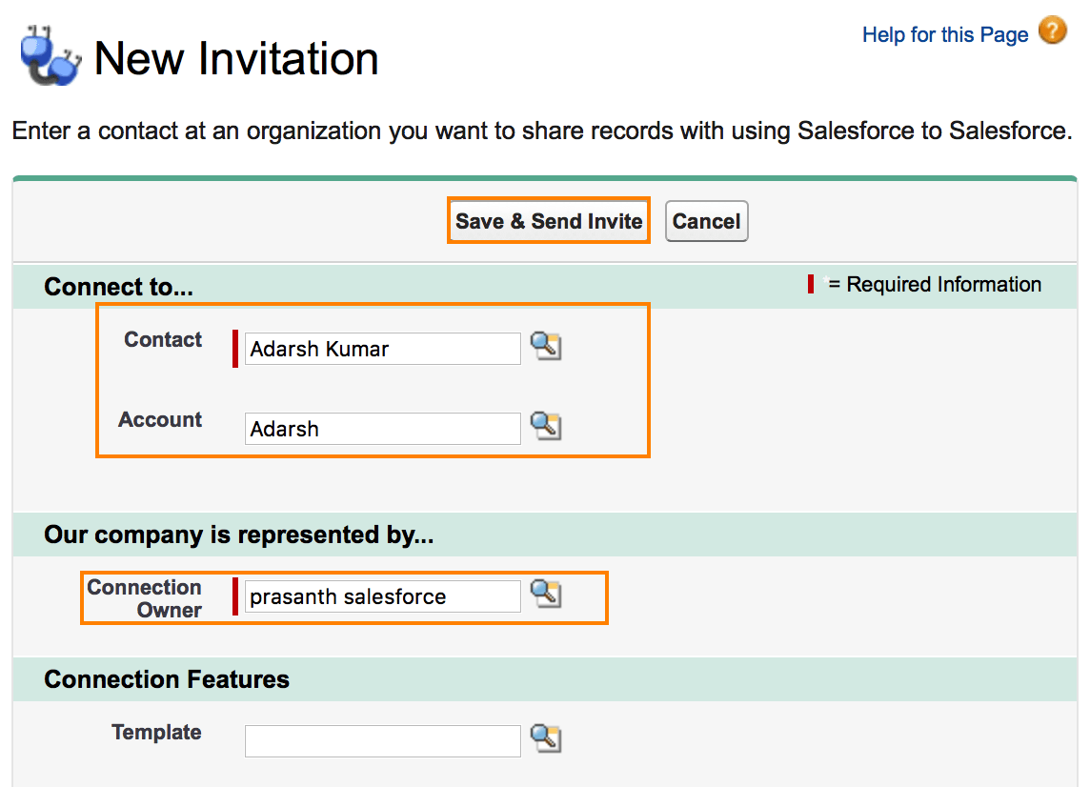This screenshot has height=787, width=1090.
Task: Click the New Invitation connection icon
Action: click(50, 56)
